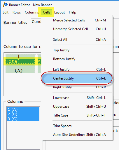Choose Bottom Justify
The width and height of the screenshot is (119, 150).
click(x=77, y=59)
